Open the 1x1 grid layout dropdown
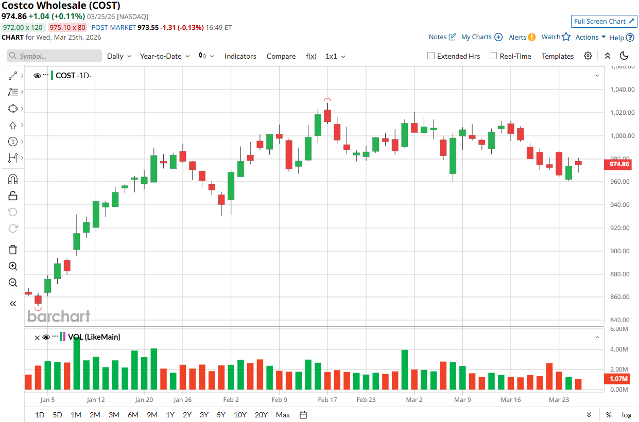 [335, 56]
